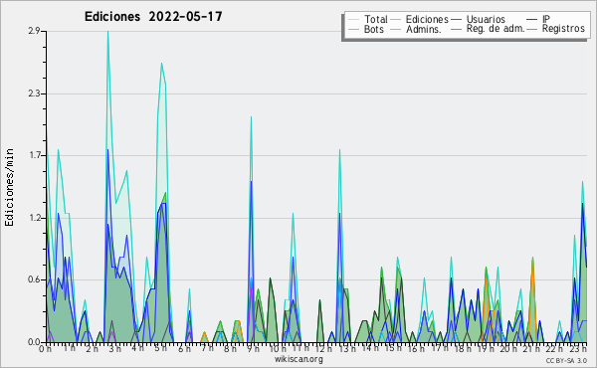Click the 'Usuarios' legend label
The image size is (597, 368).
pyautogui.click(x=486, y=19)
